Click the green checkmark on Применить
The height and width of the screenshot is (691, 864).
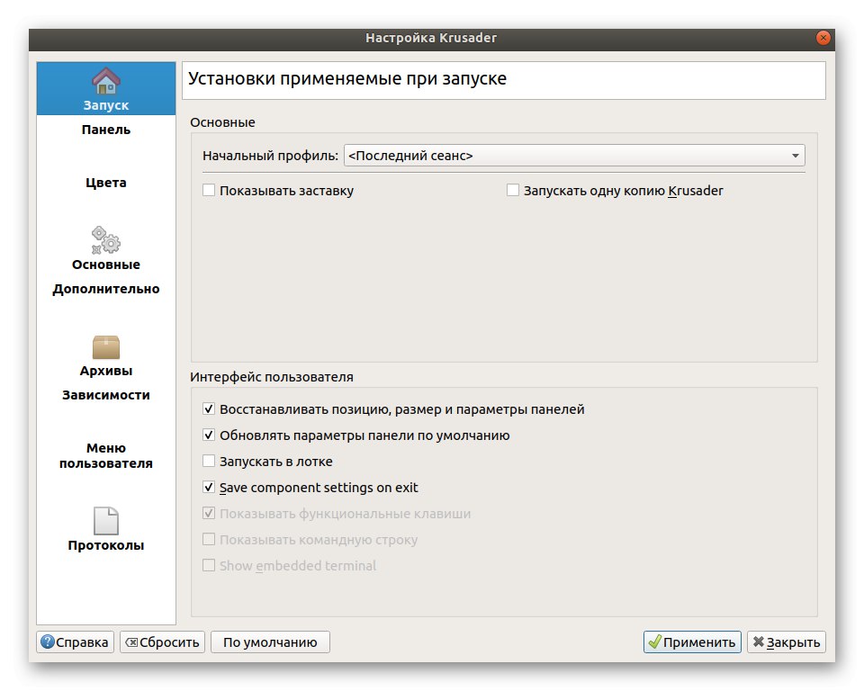coord(654,642)
